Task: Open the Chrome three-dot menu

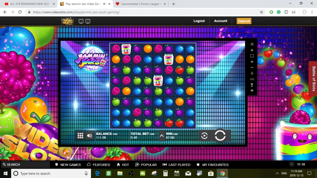Action: pyautogui.click(x=312, y=12)
